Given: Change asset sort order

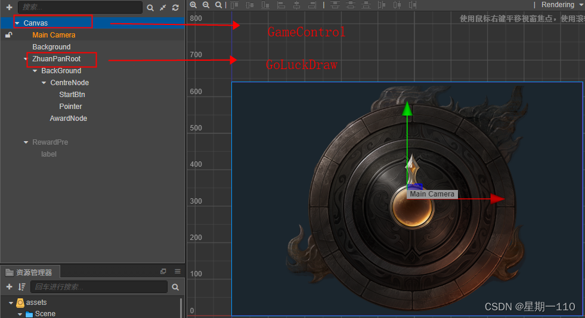Looking at the screenshot, I should coord(22,286).
